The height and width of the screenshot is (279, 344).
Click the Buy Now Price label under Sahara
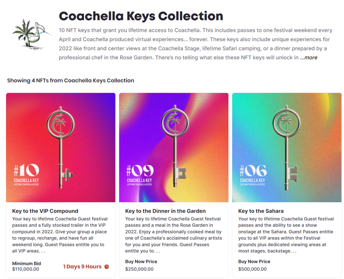[254, 262]
